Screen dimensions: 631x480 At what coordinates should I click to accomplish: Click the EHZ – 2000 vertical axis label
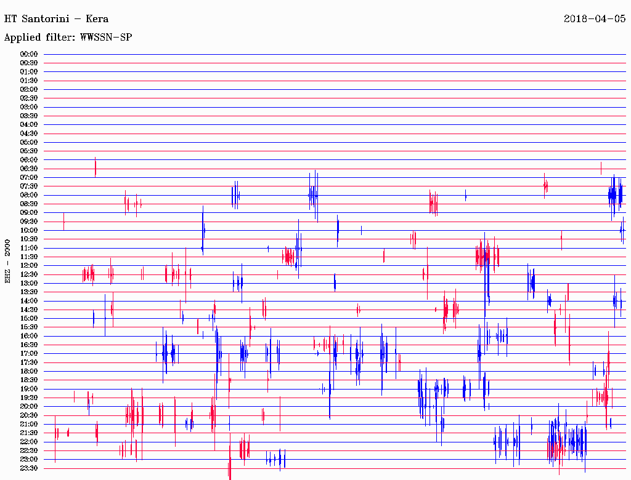7,262
